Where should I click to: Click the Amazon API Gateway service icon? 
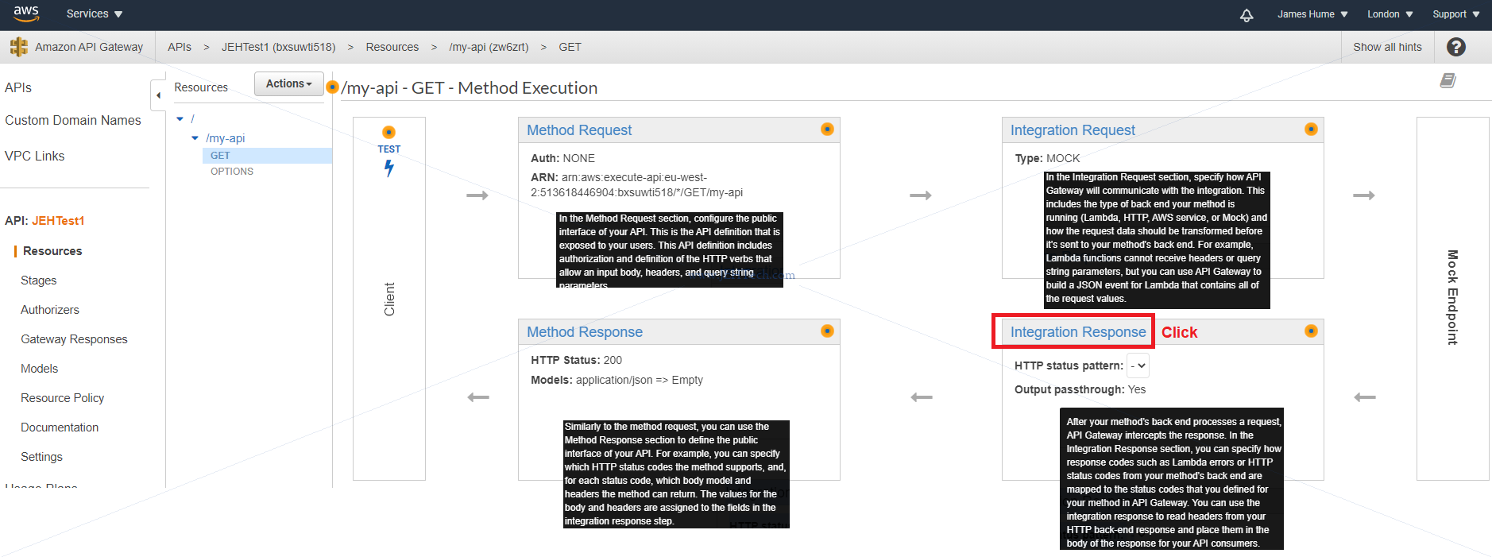(18, 47)
